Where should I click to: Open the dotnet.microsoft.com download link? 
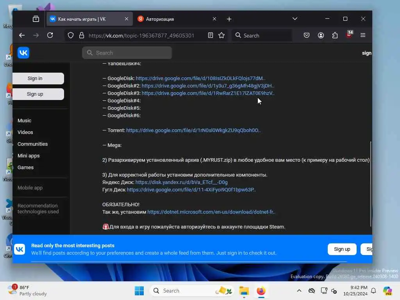211,212
